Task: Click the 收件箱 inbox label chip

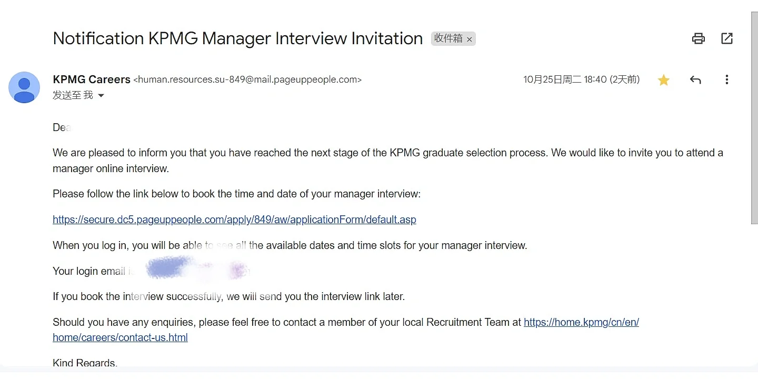Action: 453,38
